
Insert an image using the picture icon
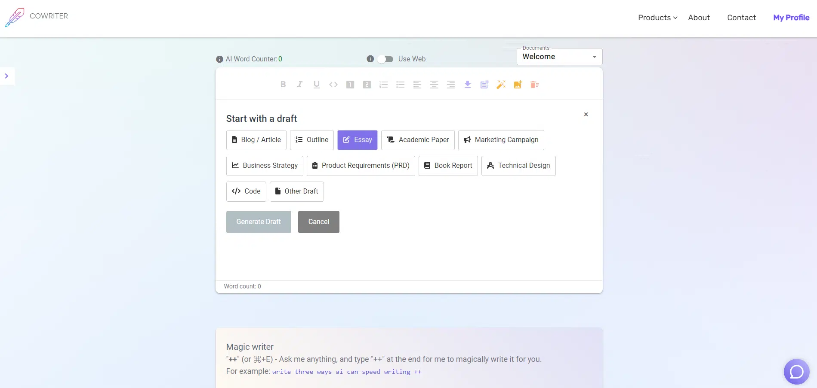[518, 85]
